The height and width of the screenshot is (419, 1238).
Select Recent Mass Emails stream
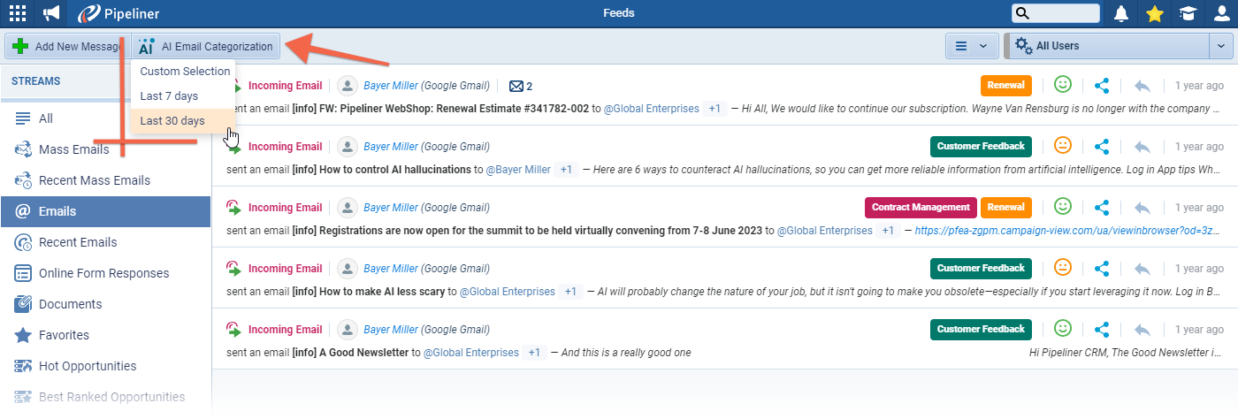click(x=105, y=180)
